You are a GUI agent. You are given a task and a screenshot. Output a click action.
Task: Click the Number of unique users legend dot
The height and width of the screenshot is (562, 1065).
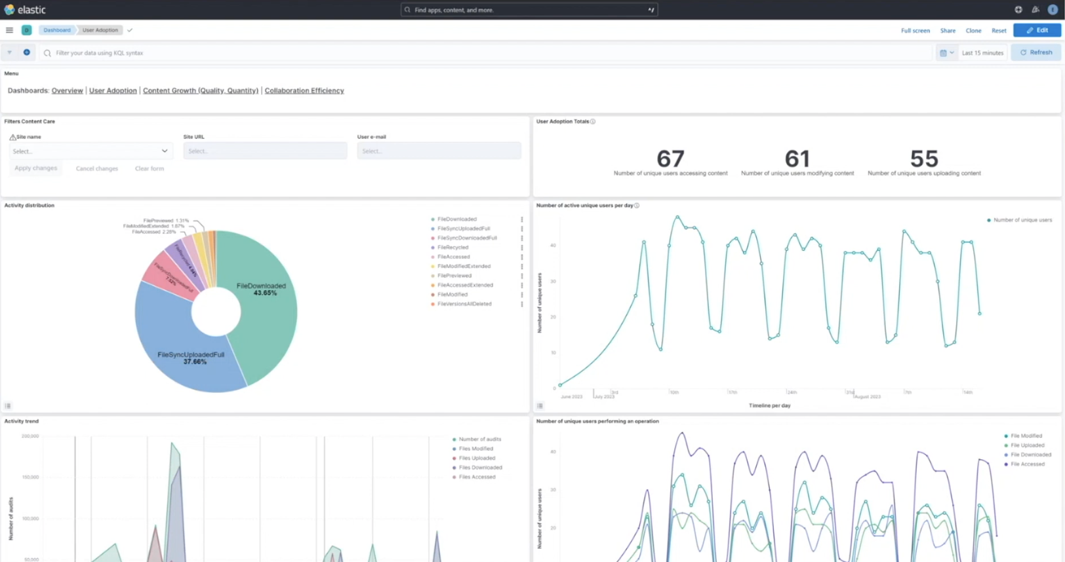coord(989,220)
